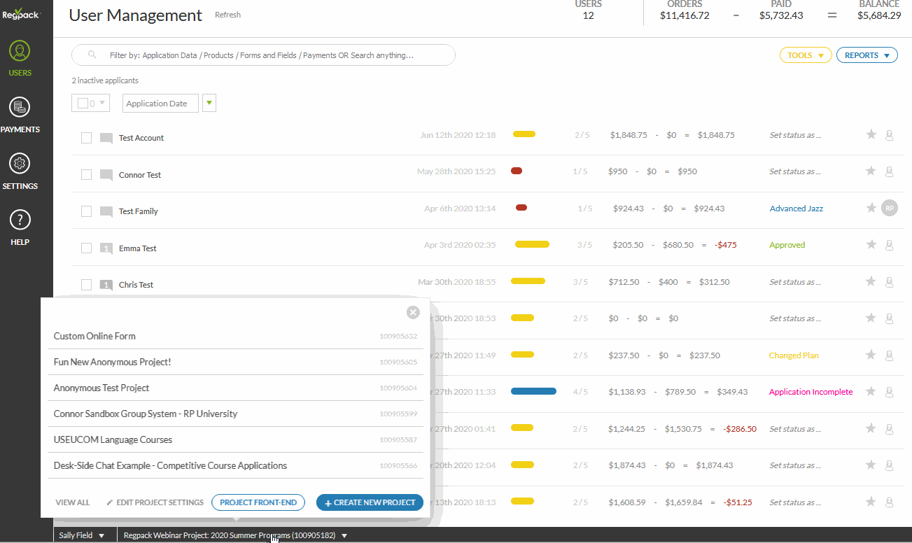Open the Users section icon in sidebar
This screenshot has height=543, width=912.
(x=20, y=52)
